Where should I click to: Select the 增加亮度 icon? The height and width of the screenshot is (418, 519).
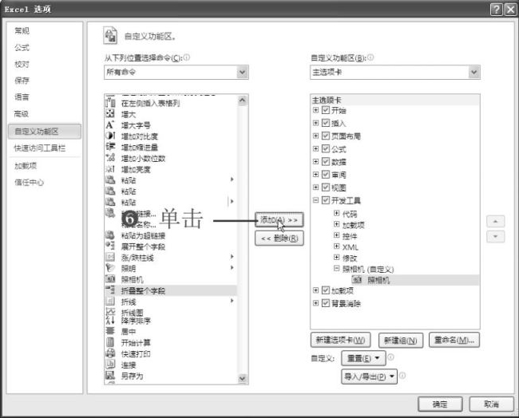[110, 169]
